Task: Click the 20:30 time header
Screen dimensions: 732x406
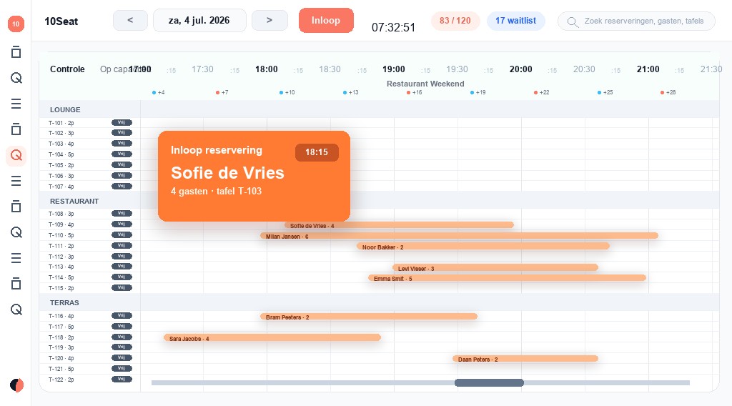Action: [584, 69]
